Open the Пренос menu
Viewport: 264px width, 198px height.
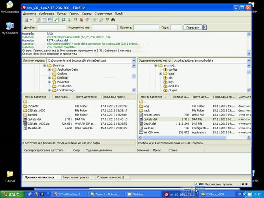[74, 14]
